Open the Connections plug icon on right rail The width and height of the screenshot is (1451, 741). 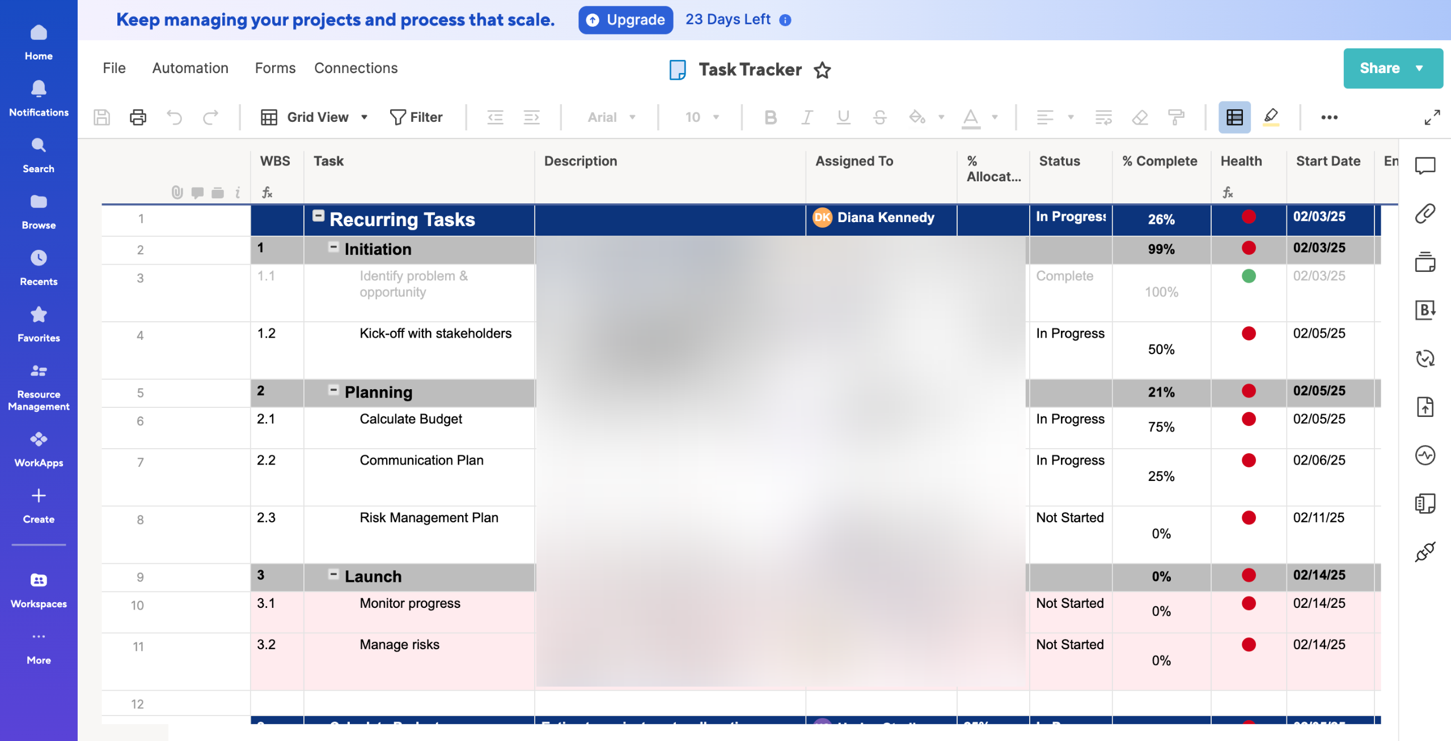[x=1425, y=551]
